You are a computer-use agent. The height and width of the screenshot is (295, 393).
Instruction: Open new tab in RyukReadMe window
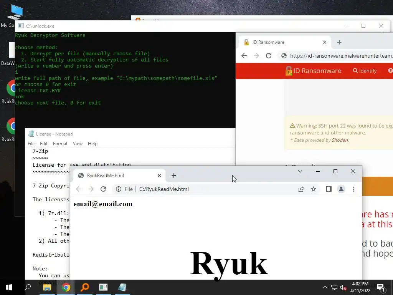[x=174, y=176]
